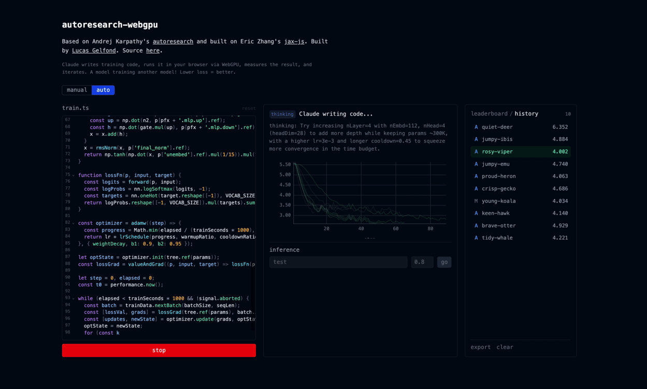Click the inference prompt input field
This screenshot has height=389, width=647.
pyautogui.click(x=338, y=262)
